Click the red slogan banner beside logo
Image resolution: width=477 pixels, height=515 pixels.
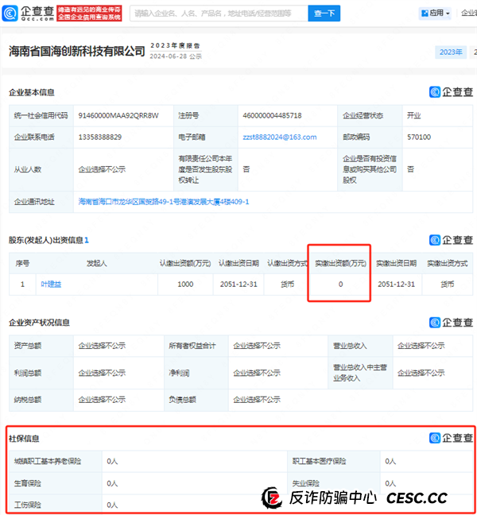pyautogui.click(x=89, y=14)
